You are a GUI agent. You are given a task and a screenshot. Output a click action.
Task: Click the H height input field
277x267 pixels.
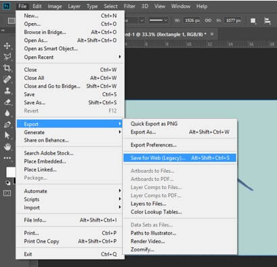coord(233,20)
